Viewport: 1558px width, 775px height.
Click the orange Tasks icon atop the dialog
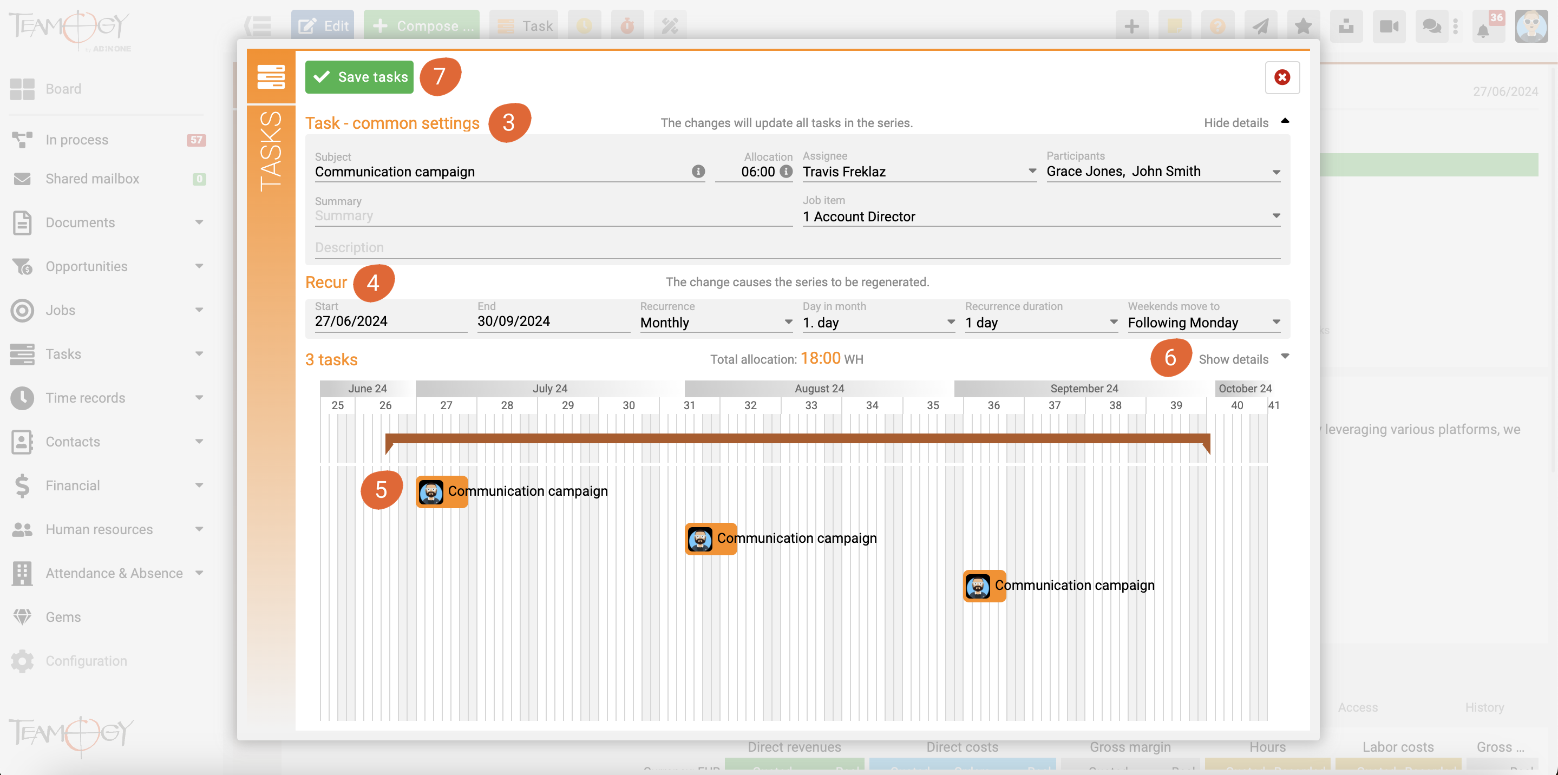coord(271,77)
